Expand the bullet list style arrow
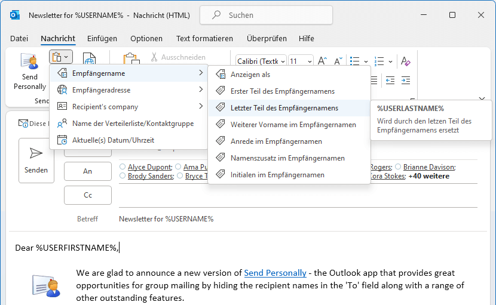The height and width of the screenshot is (305, 496). (366, 61)
